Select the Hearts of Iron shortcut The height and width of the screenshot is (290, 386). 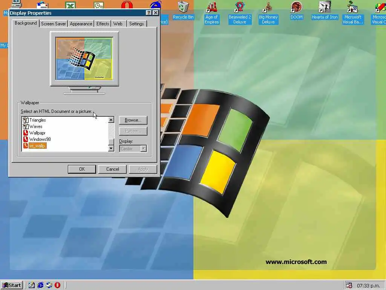pyautogui.click(x=325, y=10)
